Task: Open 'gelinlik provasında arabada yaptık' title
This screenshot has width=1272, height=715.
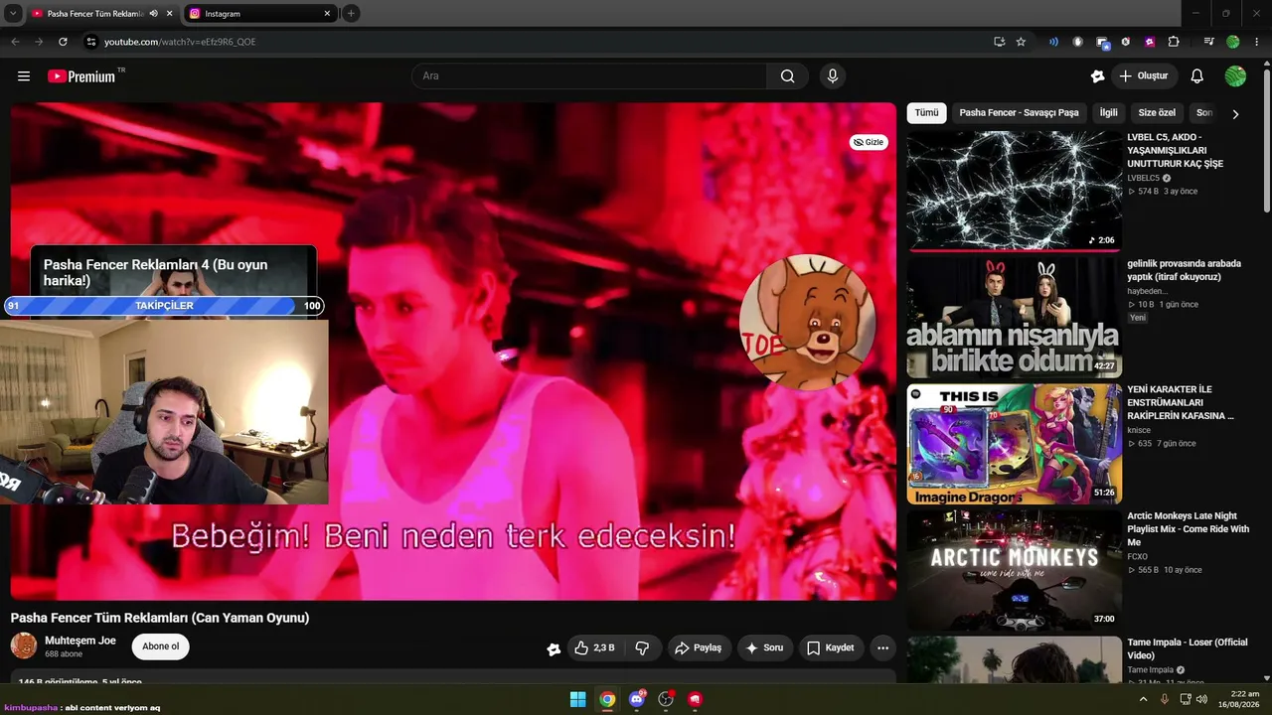Action: tap(1185, 270)
